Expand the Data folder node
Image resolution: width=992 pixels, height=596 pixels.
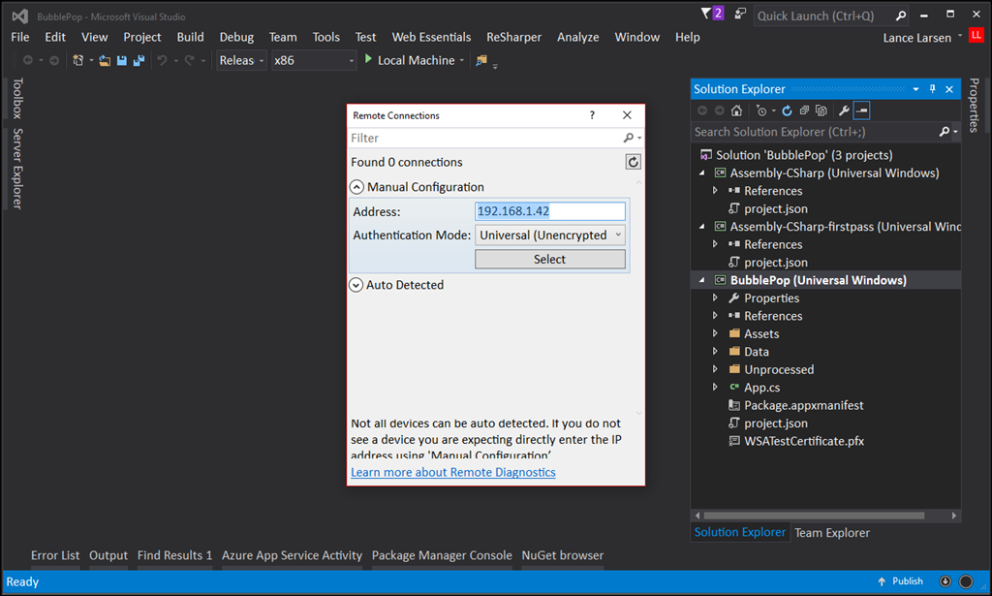pyautogui.click(x=715, y=351)
